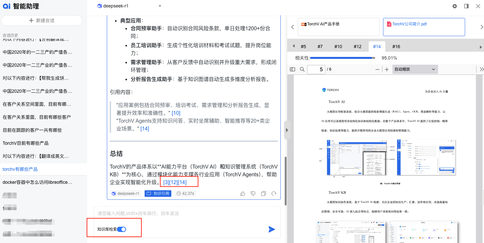
Task: Click the [12] citation in the summary
Action: tap(174, 182)
